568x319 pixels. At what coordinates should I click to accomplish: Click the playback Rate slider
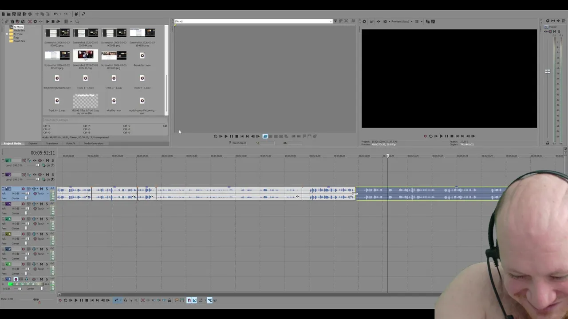point(36,300)
